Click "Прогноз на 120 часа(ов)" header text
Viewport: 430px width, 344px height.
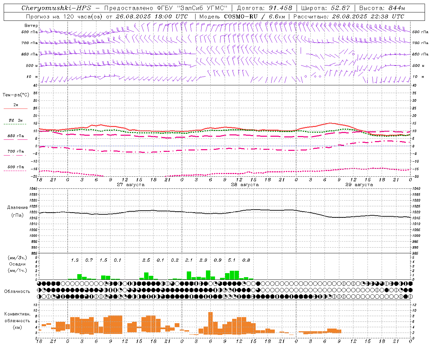click(x=64, y=16)
